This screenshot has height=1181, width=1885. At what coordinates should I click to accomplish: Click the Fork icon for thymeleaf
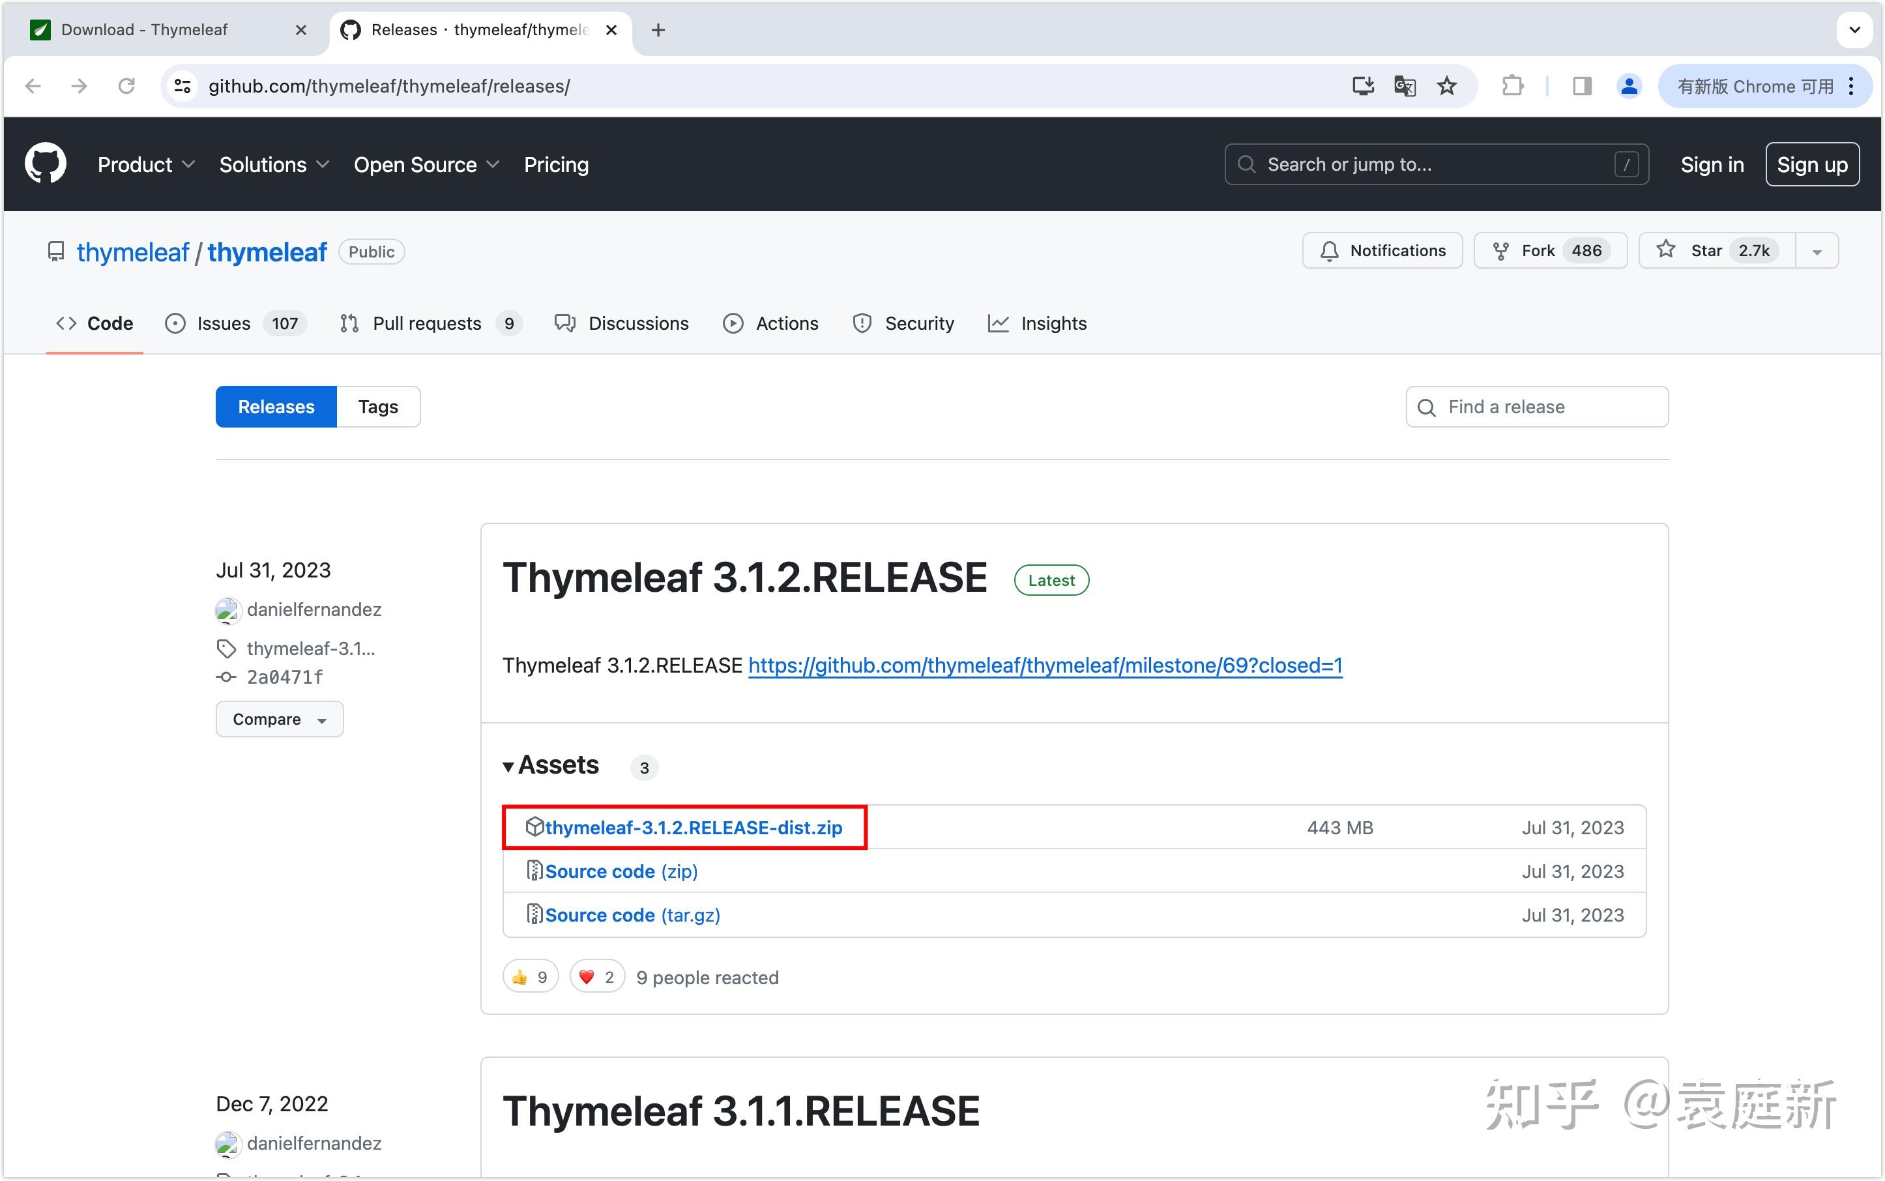(x=1500, y=251)
